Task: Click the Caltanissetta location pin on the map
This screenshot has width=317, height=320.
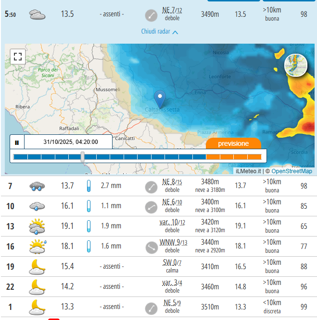Action: 160,99
